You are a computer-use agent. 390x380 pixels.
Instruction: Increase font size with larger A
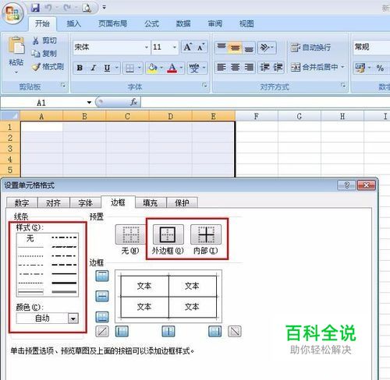point(188,47)
